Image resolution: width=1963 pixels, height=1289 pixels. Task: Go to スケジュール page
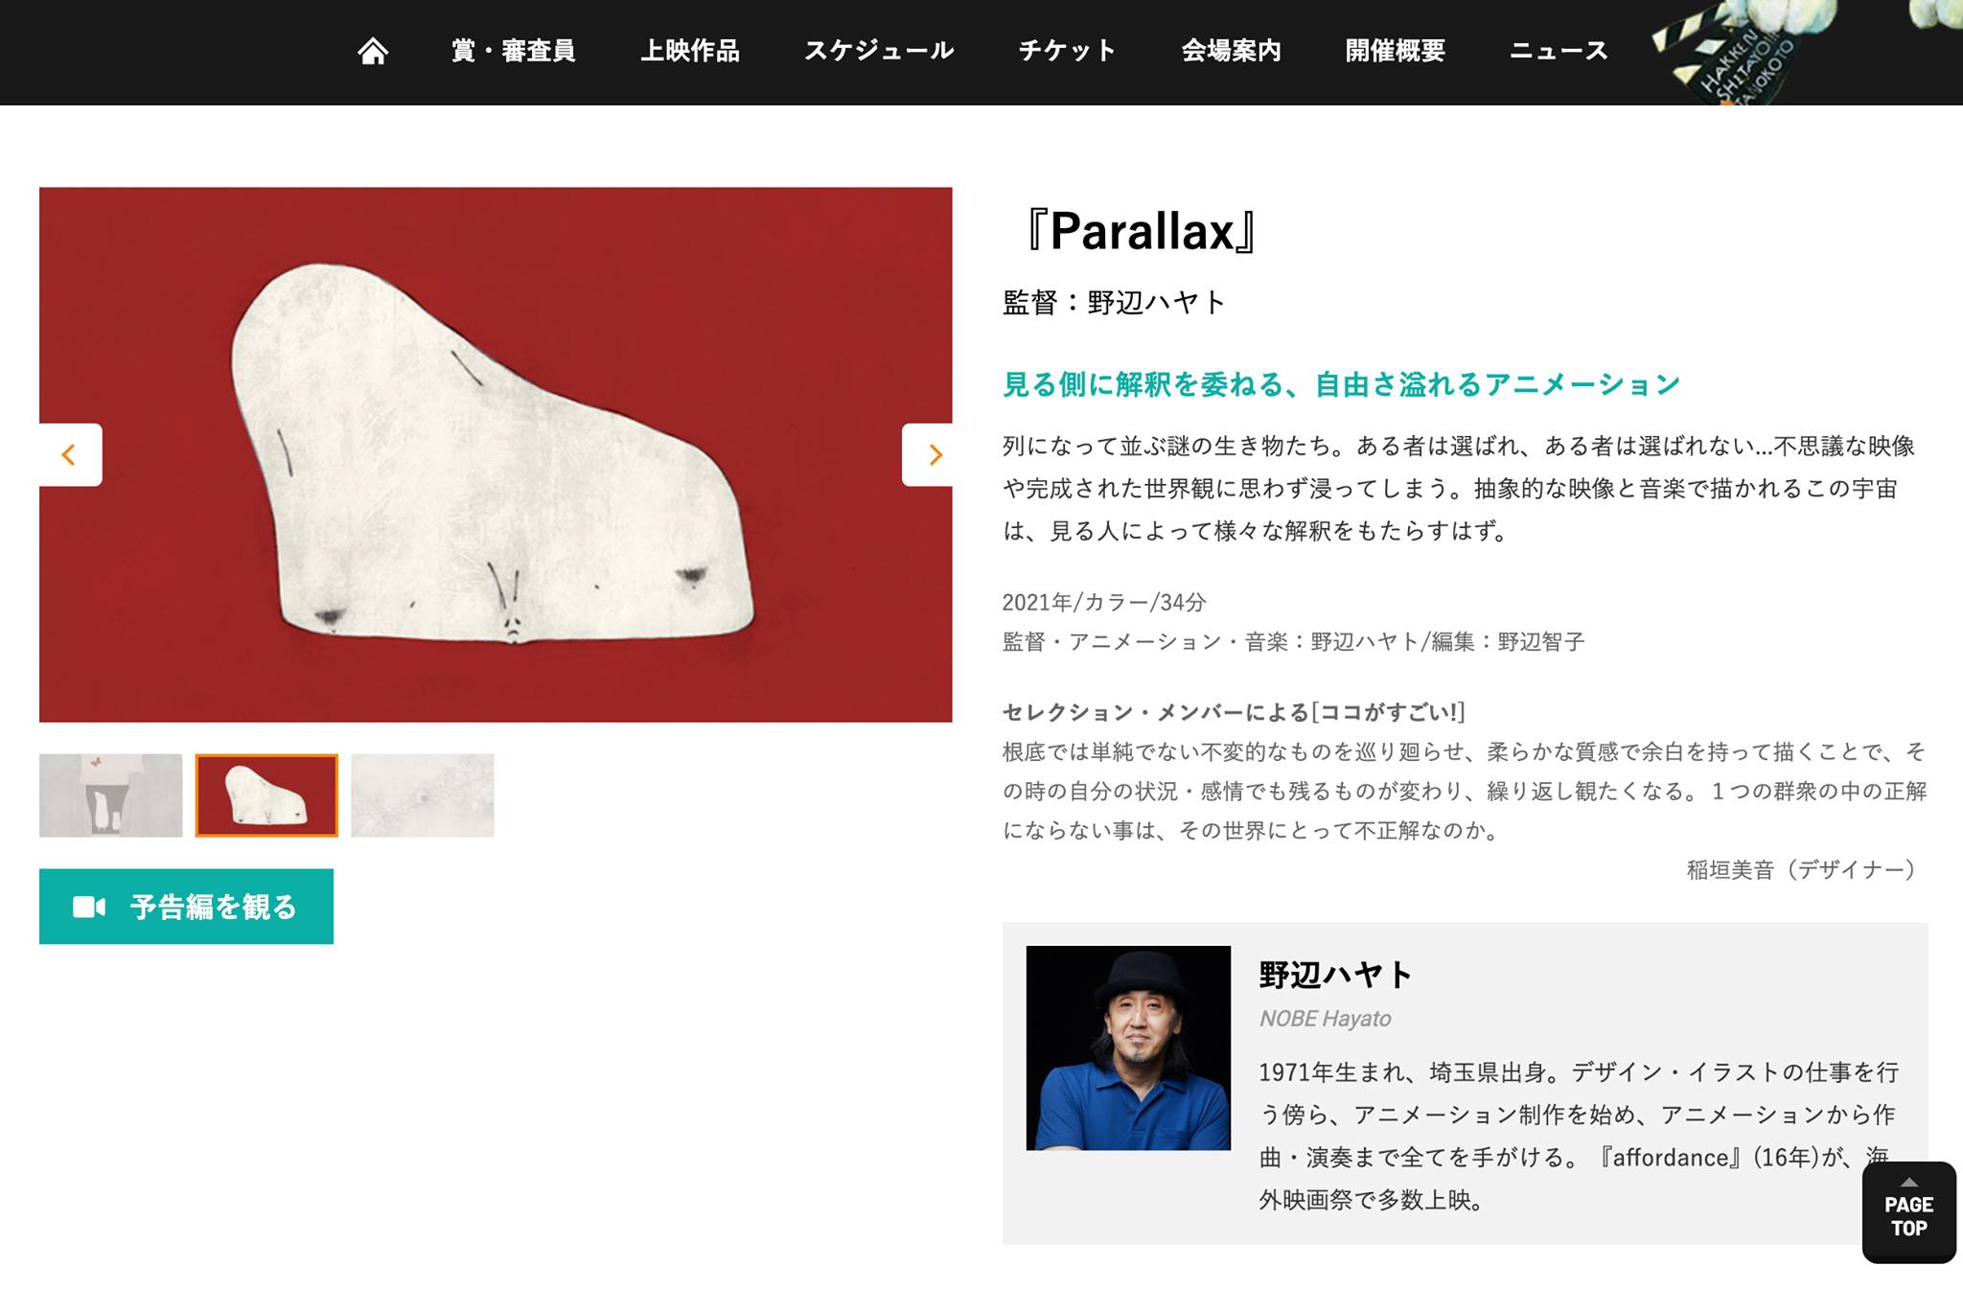pos(879,51)
